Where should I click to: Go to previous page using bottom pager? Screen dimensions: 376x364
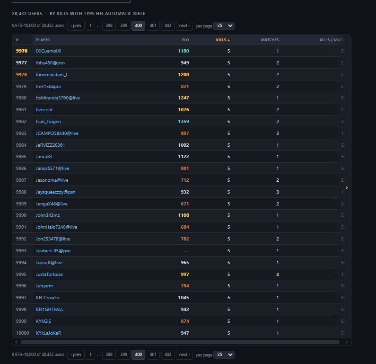[x=76, y=355]
